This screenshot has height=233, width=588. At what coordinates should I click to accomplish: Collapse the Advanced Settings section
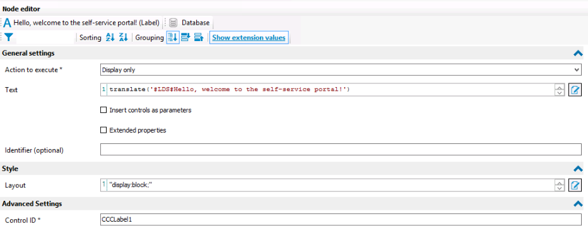[x=578, y=204]
